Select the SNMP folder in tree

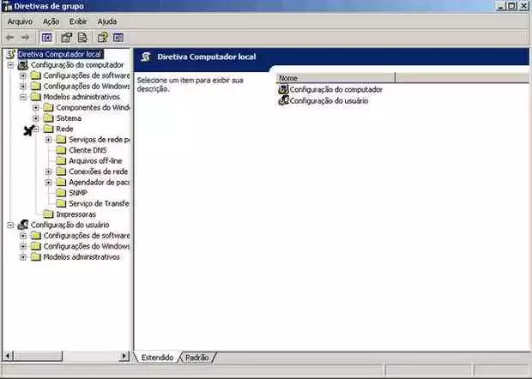(78, 193)
